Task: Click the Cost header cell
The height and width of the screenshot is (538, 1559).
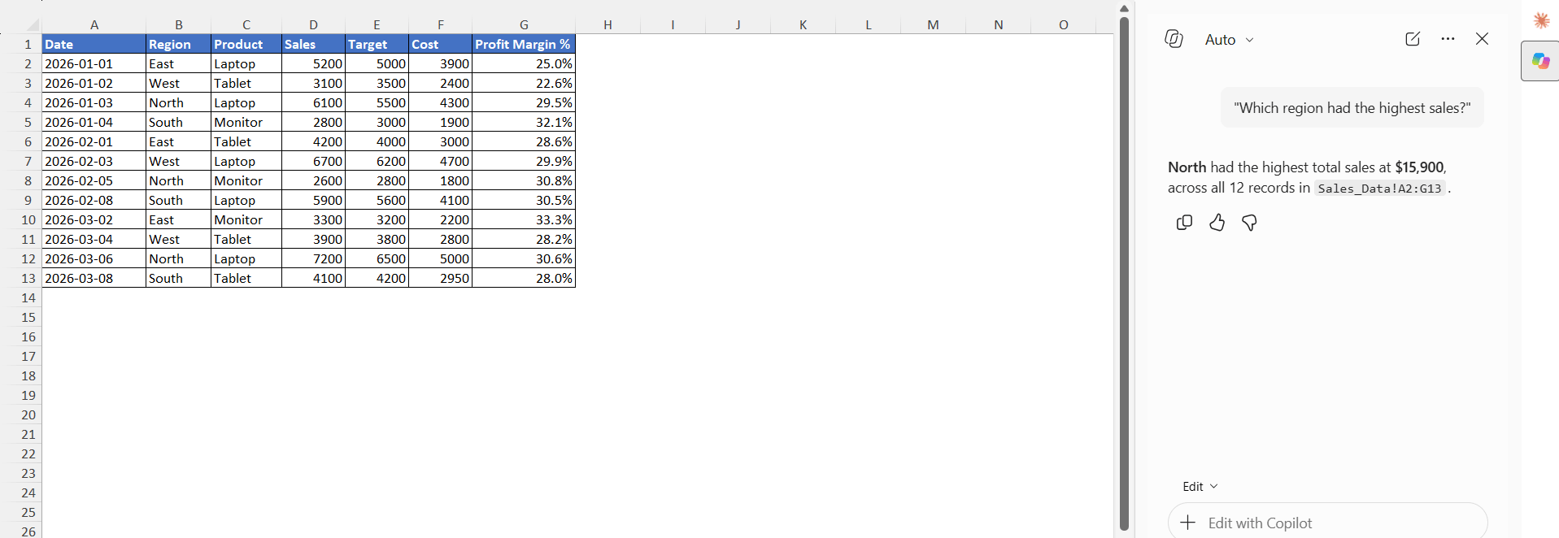Action: (440, 44)
